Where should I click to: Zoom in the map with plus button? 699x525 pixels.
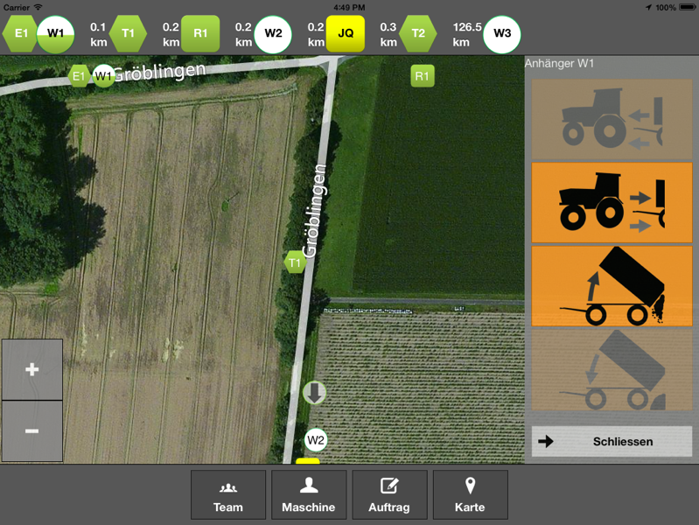click(32, 369)
